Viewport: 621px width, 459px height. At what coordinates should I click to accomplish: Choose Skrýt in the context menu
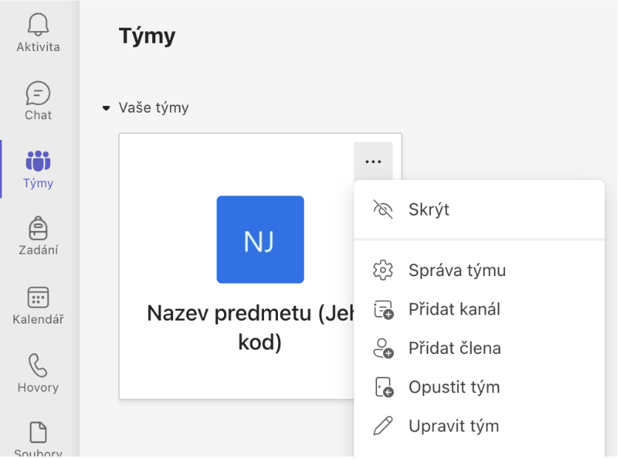[479, 210]
